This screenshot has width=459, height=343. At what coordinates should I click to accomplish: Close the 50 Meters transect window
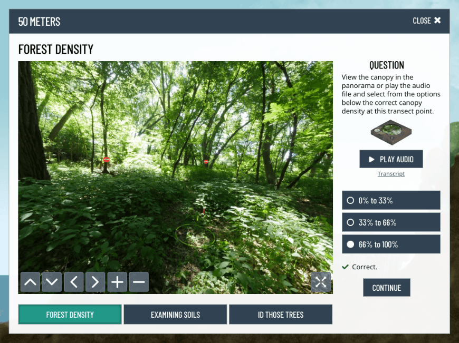[427, 21]
